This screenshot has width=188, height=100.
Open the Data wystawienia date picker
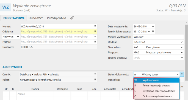click(x=153, y=26)
